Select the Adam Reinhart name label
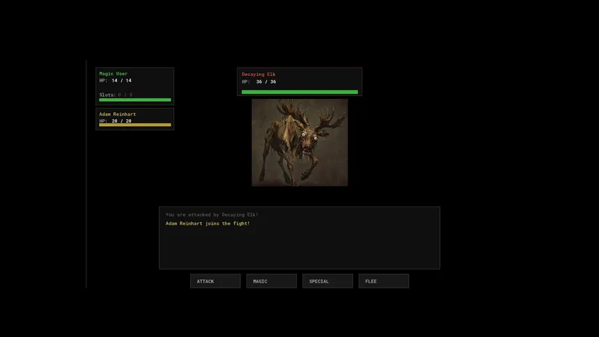The height and width of the screenshot is (337, 599). coord(117,114)
